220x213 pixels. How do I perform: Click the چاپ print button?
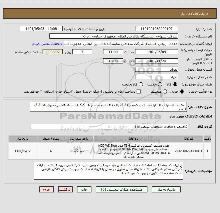point(84,190)
